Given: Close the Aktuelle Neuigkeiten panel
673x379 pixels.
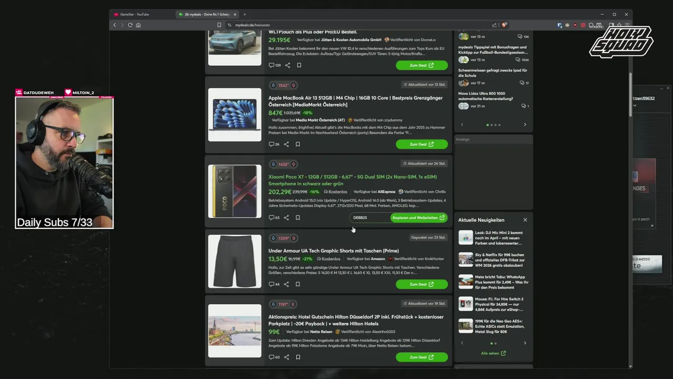Looking at the screenshot, I should tap(525, 220).
